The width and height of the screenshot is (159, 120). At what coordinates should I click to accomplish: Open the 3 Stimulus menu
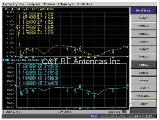pyautogui.click(x=49, y=4)
